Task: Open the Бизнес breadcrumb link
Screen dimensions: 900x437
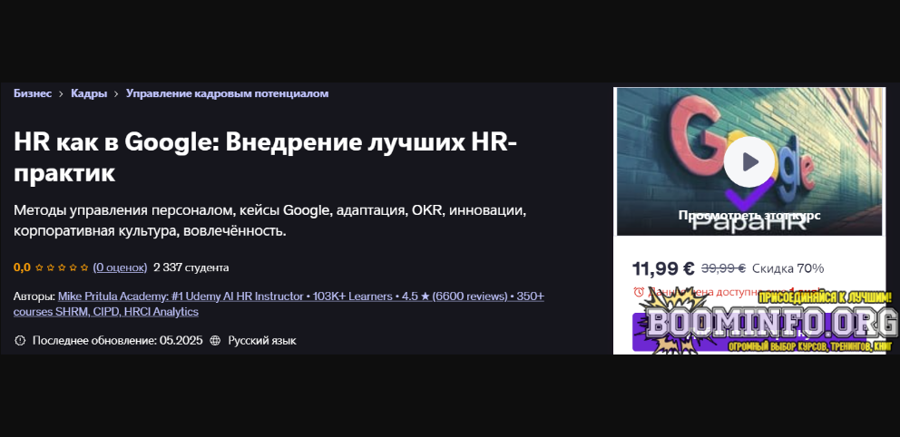Action: tap(33, 93)
